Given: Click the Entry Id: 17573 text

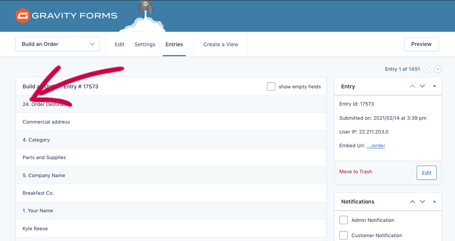Looking at the screenshot, I should (x=357, y=104).
